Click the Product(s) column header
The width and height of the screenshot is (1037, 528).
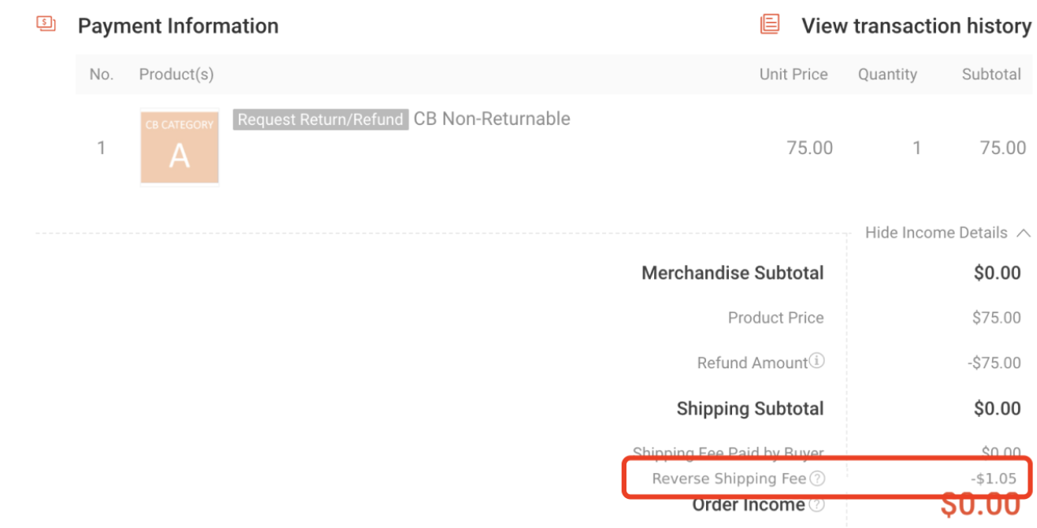click(177, 74)
